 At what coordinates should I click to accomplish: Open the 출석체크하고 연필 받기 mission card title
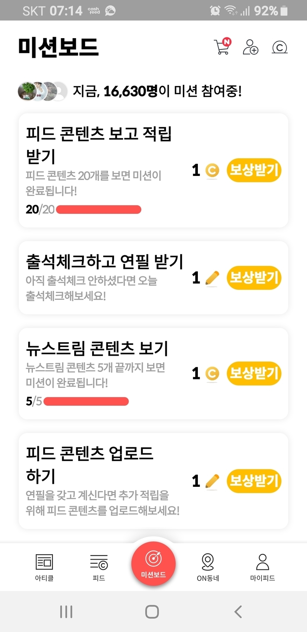point(105,262)
